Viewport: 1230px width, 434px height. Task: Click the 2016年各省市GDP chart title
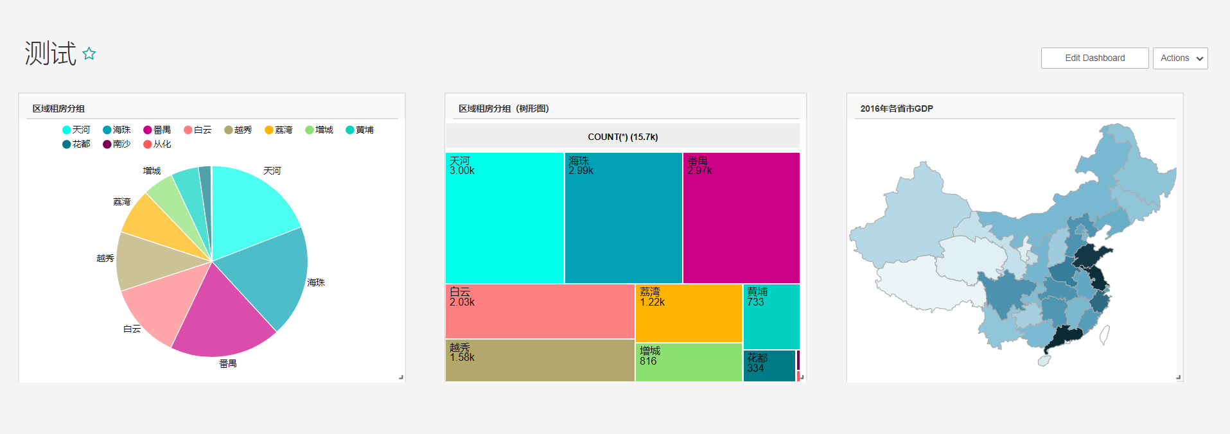click(897, 108)
